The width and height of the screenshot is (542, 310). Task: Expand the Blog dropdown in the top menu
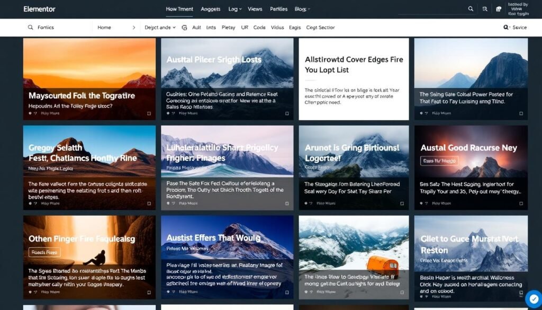coord(302,9)
